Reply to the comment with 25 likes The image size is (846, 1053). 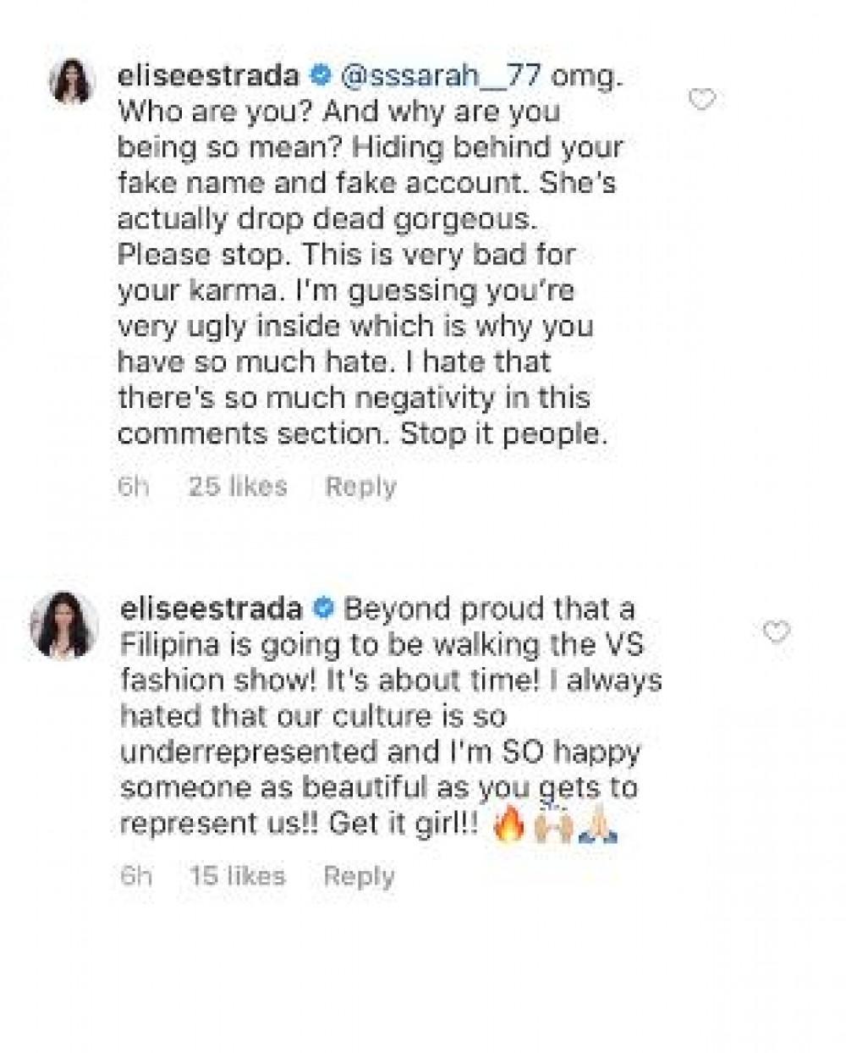click(361, 487)
